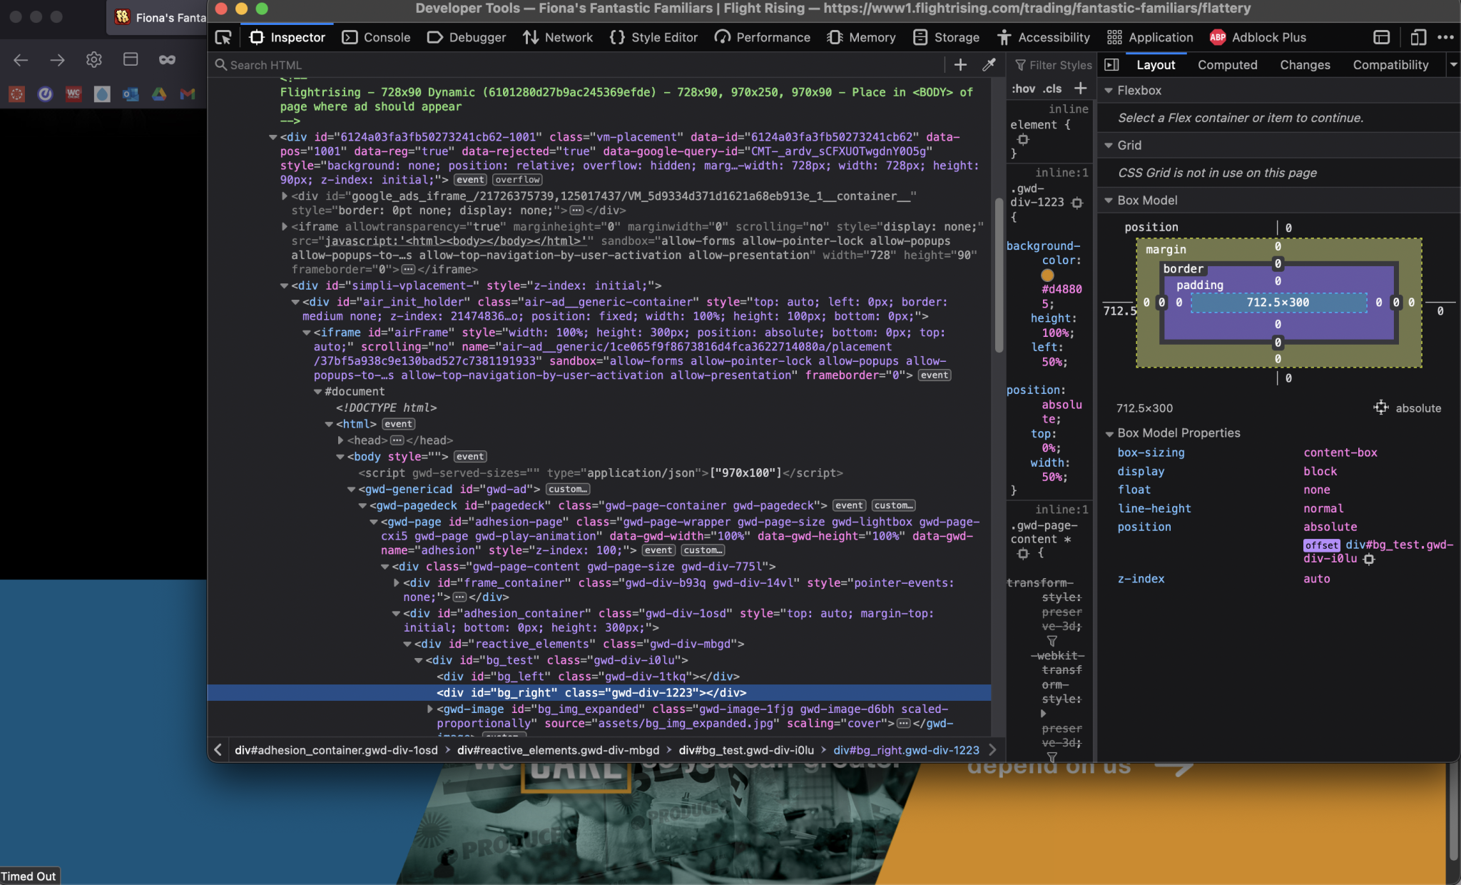Click breadcrumb div#reactive_elements.gwd-div-mbgd
This screenshot has width=1461, height=885.
pos(559,750)
